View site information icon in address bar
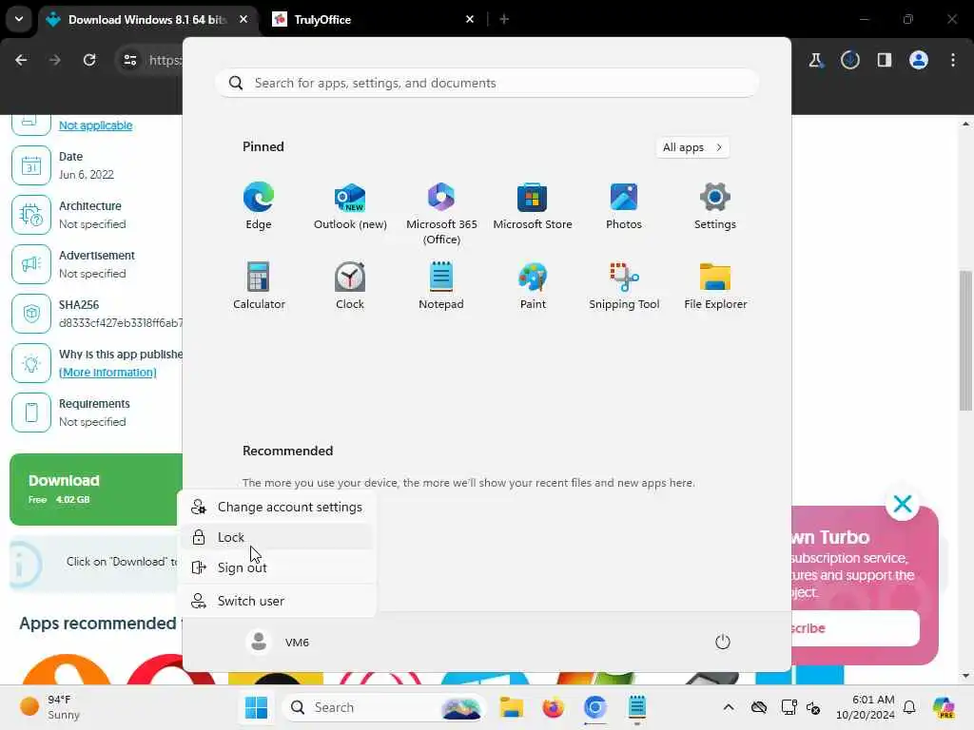The width and height of the screenshot is (974, 730). (x=129, y=60)
